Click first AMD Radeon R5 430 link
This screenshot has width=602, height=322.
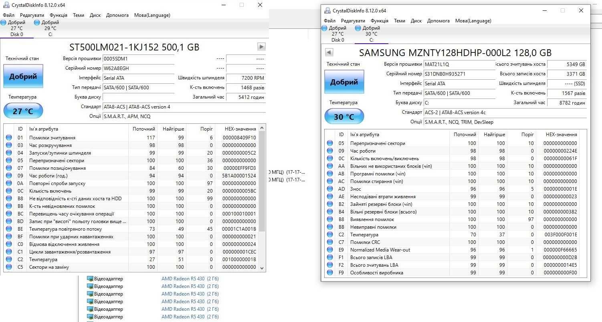tap(190, 279)
